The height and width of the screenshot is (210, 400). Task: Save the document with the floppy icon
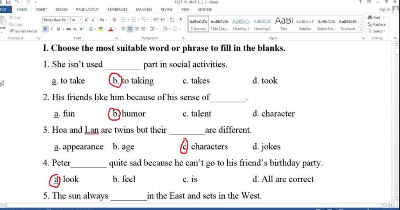click(8, 2)
